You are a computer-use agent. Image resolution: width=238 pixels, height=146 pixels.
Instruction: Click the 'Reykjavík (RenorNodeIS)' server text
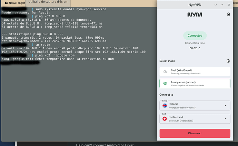[x=182, y=108]
